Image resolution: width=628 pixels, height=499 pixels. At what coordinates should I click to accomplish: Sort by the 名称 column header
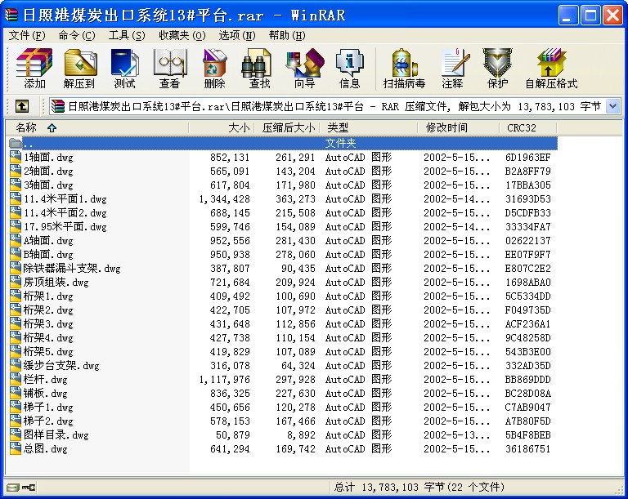point(96,127)
